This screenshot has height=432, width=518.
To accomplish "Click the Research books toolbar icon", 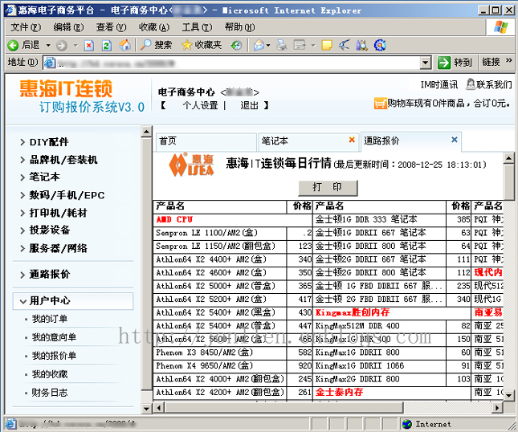I will 362,45.
